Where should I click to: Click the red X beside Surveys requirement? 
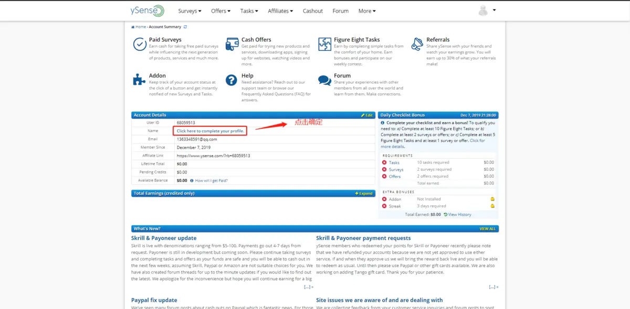384,170
